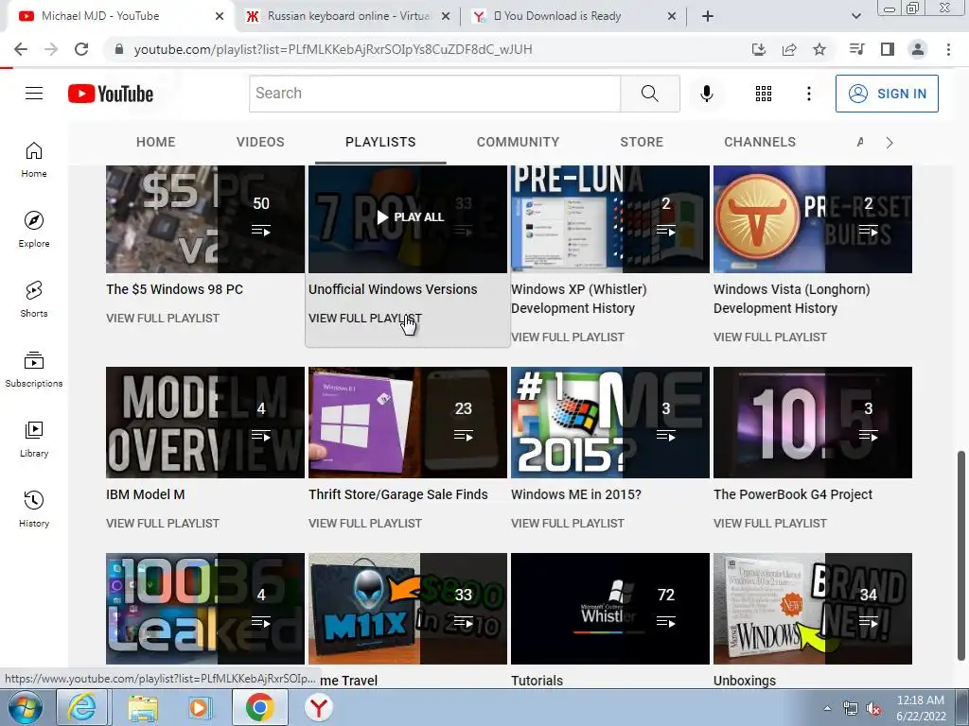Go forward with the browser arrow
This screenshot has height=726, width=969.
(x=51, y=49)
